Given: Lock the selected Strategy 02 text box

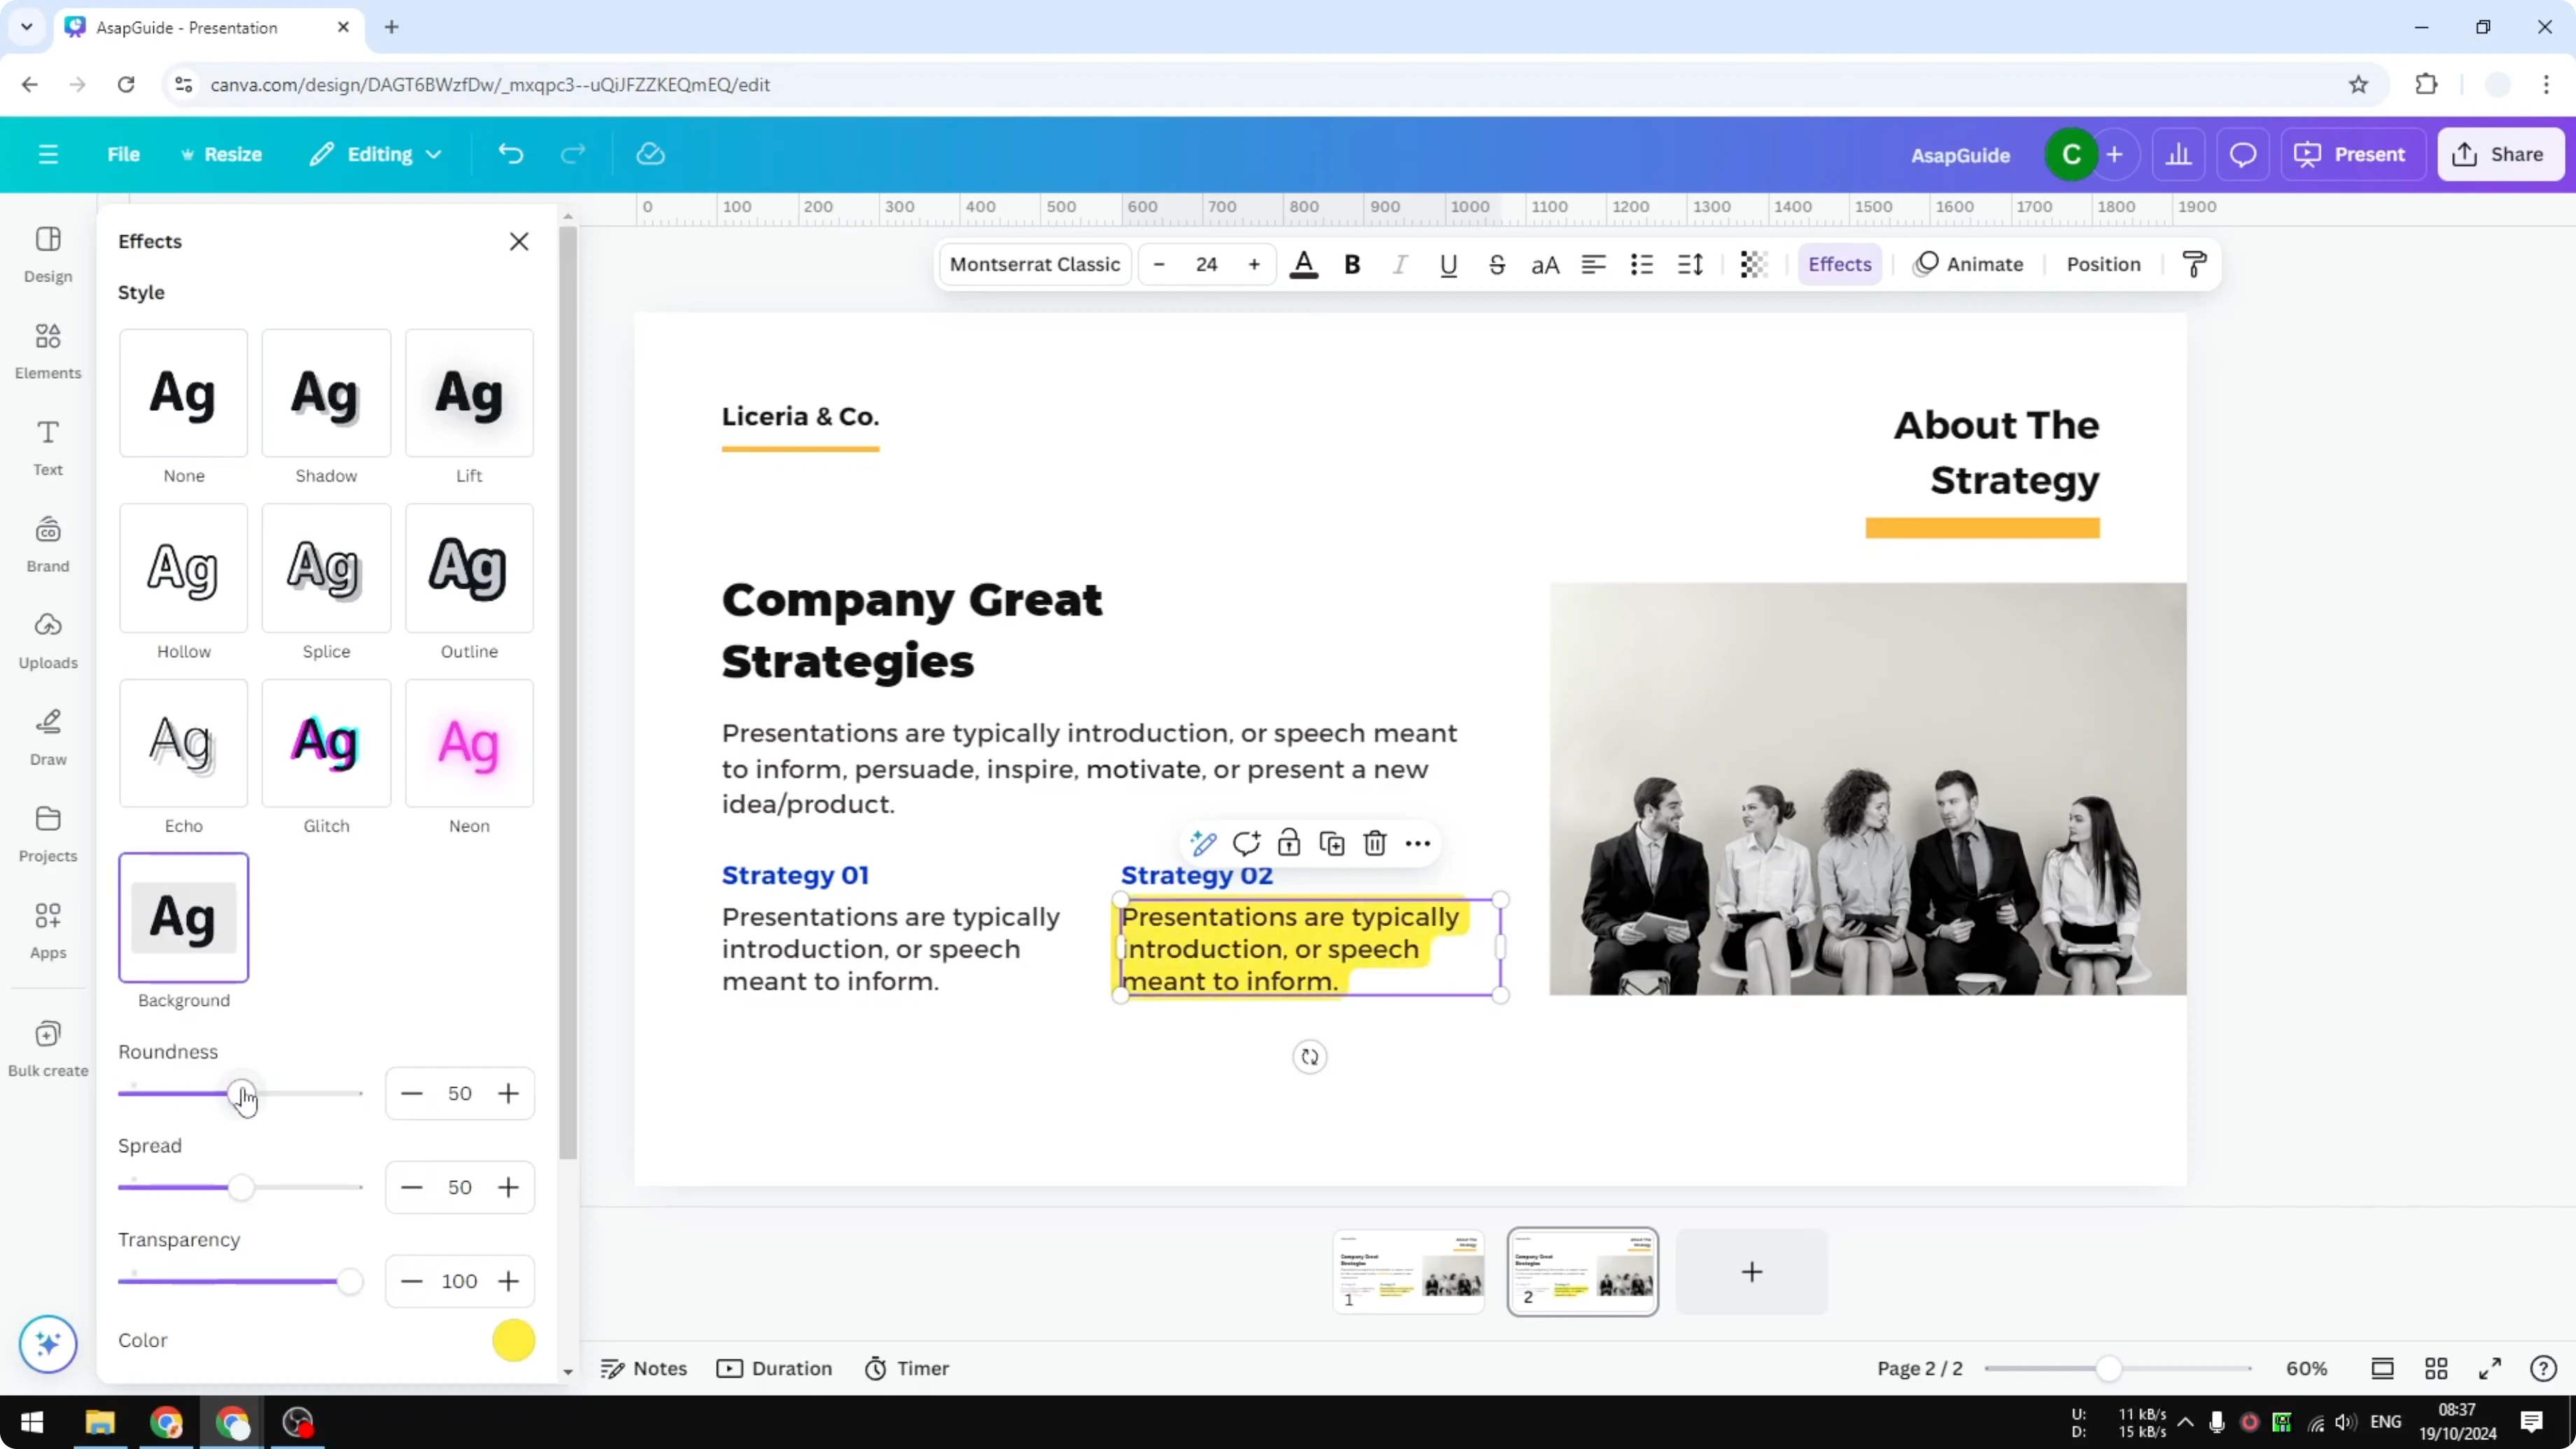Looking at the screenshot, I should pos(1289,843).
